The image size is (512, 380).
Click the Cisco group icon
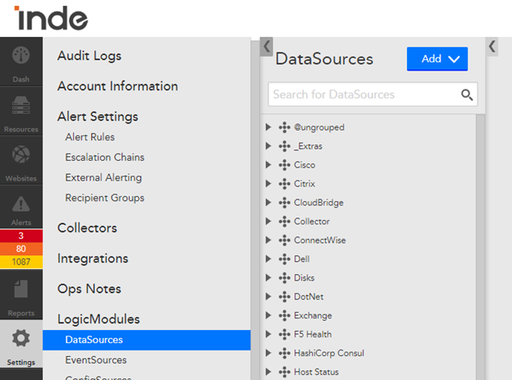(x=285, y=165)
